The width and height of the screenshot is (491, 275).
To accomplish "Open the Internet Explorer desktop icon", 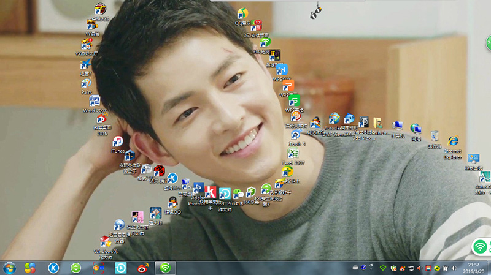I will coord(453,142).
